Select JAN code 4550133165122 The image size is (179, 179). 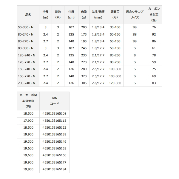coord(55,128)
